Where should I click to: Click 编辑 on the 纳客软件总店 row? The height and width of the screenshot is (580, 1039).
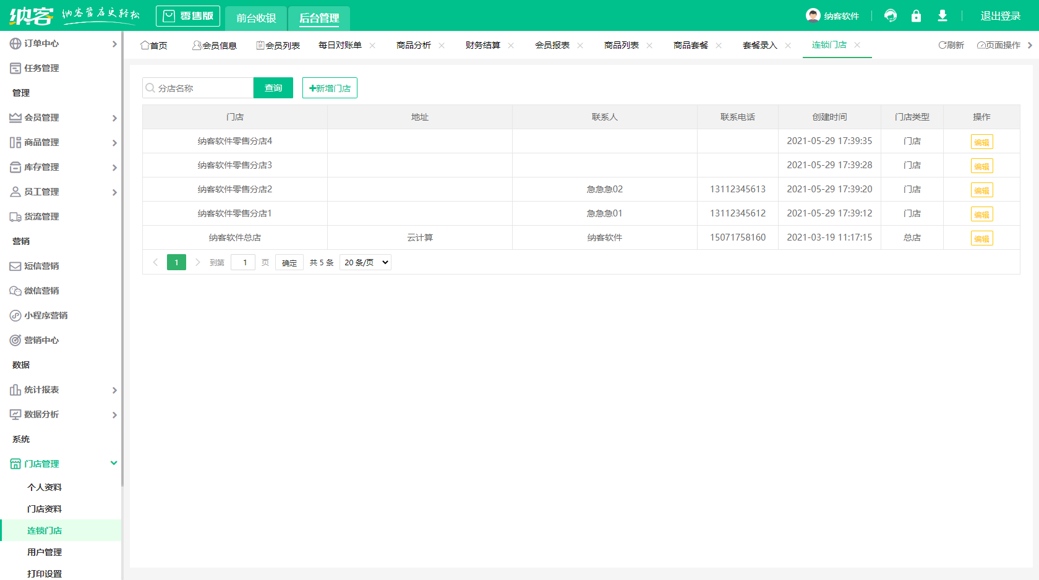tap(982, 237)
